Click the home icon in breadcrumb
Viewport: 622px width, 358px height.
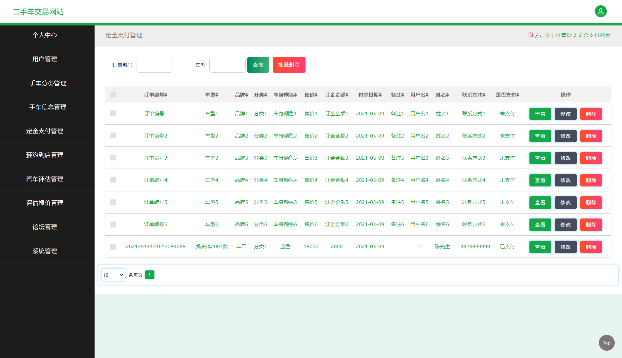coord(530,35)
